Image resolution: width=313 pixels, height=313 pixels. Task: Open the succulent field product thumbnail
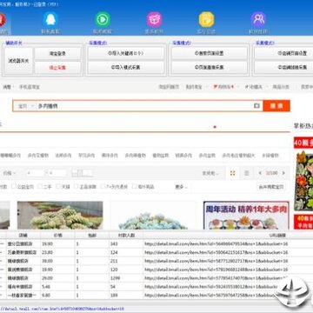[x=60, y=215]
